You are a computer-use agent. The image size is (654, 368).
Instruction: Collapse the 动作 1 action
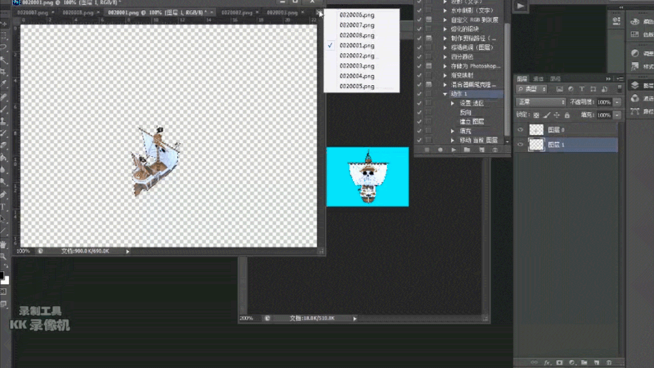(445, 94)
